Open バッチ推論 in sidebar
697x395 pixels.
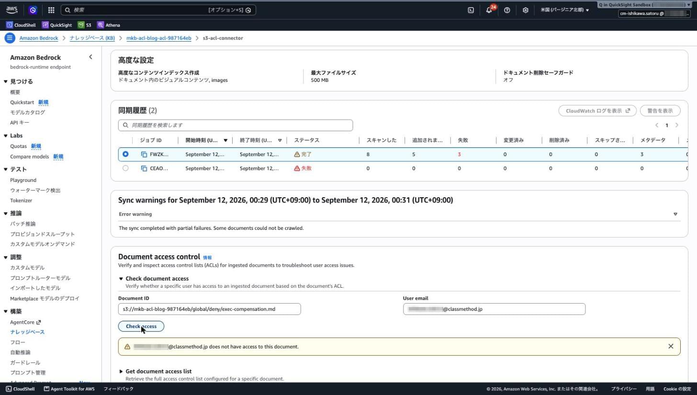(23, 224)
